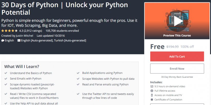This screenshot has height=105, width=211.
Task: Click the on-demand video icon under Includes
Action: tap(152, 87)
